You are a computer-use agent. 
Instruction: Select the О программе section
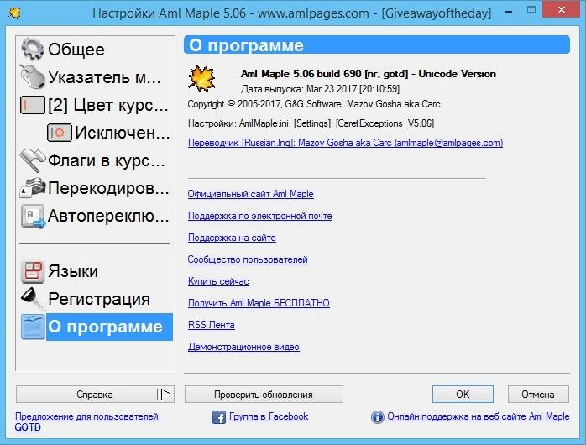[109, 327]
